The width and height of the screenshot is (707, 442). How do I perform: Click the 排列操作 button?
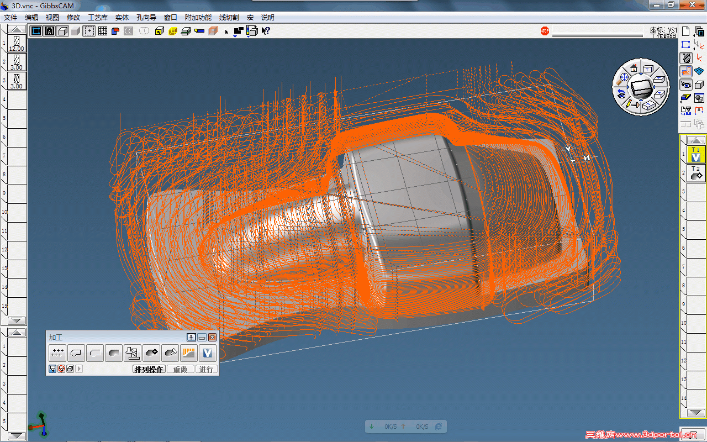[x=149, y=369]
